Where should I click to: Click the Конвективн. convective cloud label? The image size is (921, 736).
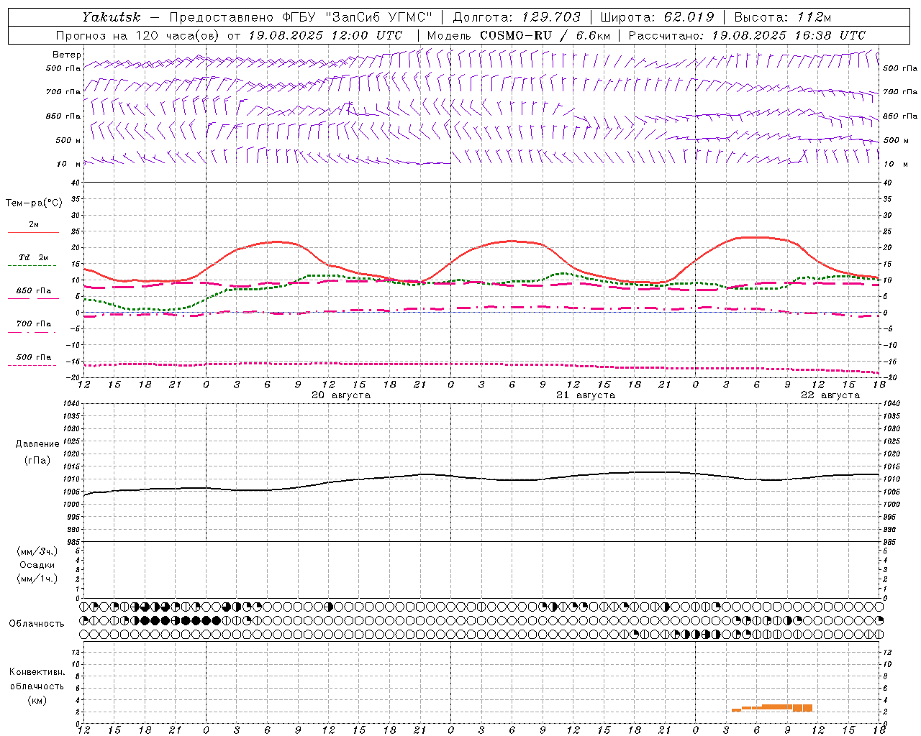(x=37, y=672)
